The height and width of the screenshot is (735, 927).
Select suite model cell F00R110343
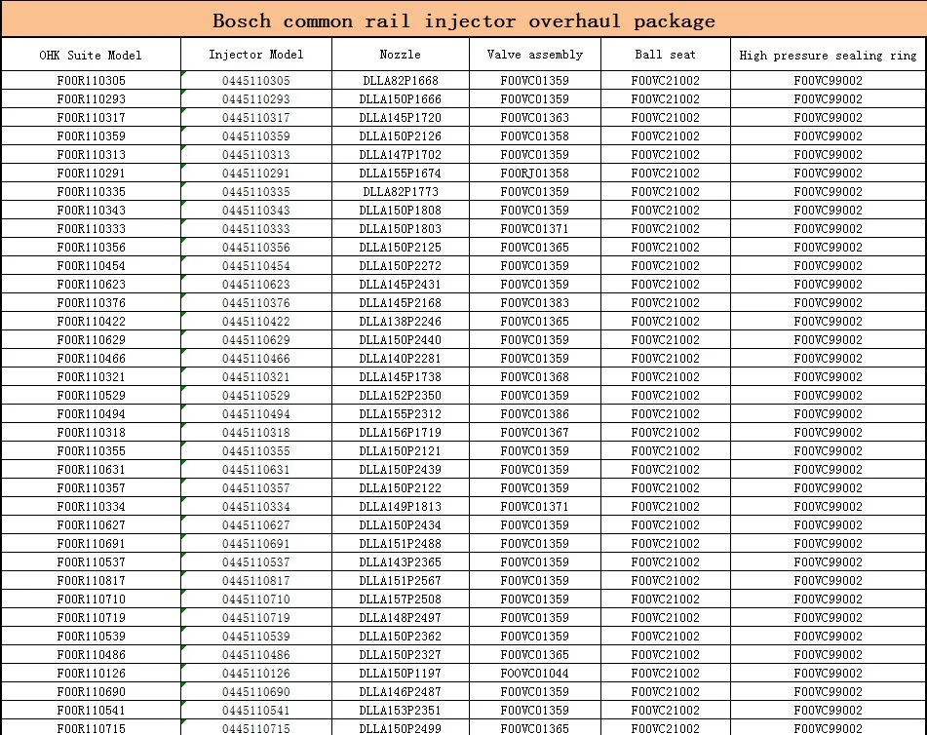tap(91, 210)
